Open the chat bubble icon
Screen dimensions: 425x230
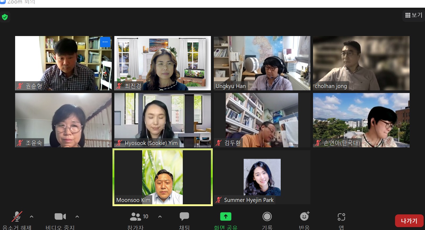pyautogui.click(x=184, y=217)
